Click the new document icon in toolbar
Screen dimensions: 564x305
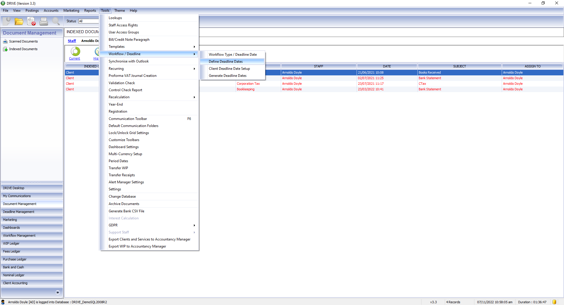6,21
